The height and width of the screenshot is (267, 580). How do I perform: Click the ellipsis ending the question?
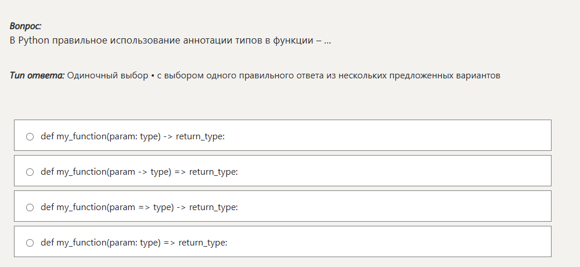click(327, 42)
